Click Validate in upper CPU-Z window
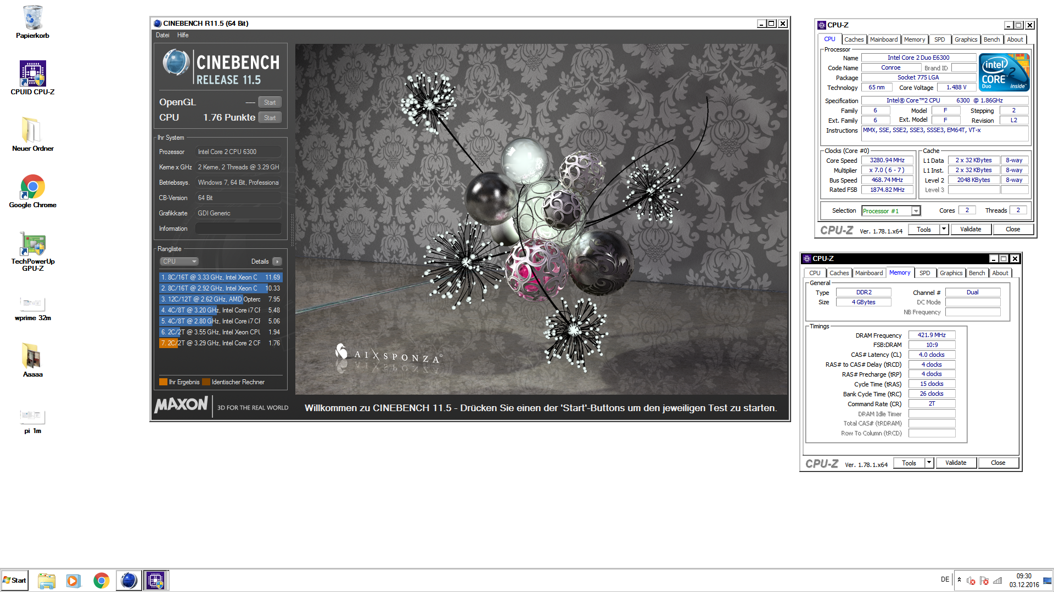Screen dimensions: 1054x592 pos(971,229)
